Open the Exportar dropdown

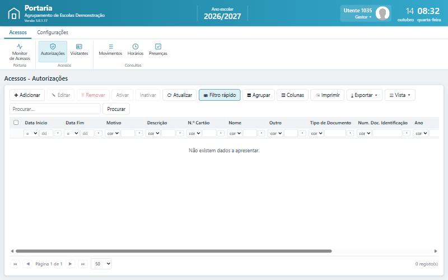(365, 95)
